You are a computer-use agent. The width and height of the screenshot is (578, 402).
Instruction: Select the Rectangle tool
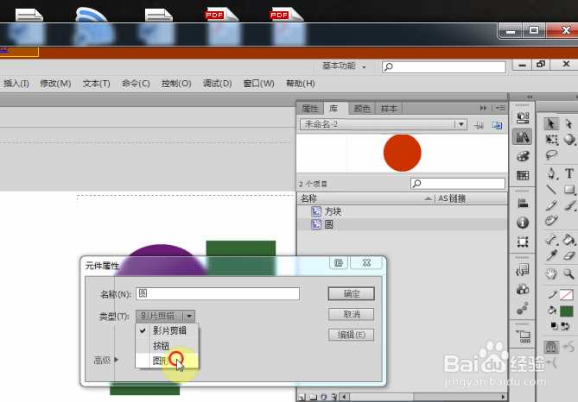tap(569, 189)
